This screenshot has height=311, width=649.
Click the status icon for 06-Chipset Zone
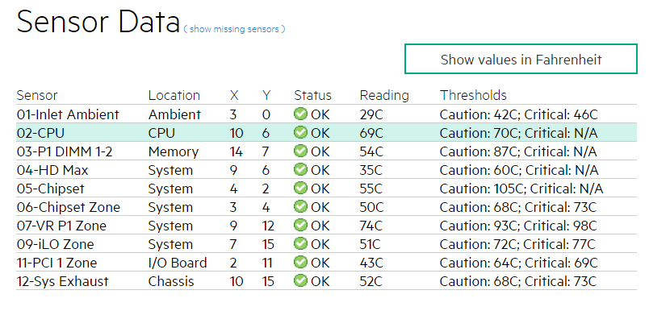[x=300, y=206]
